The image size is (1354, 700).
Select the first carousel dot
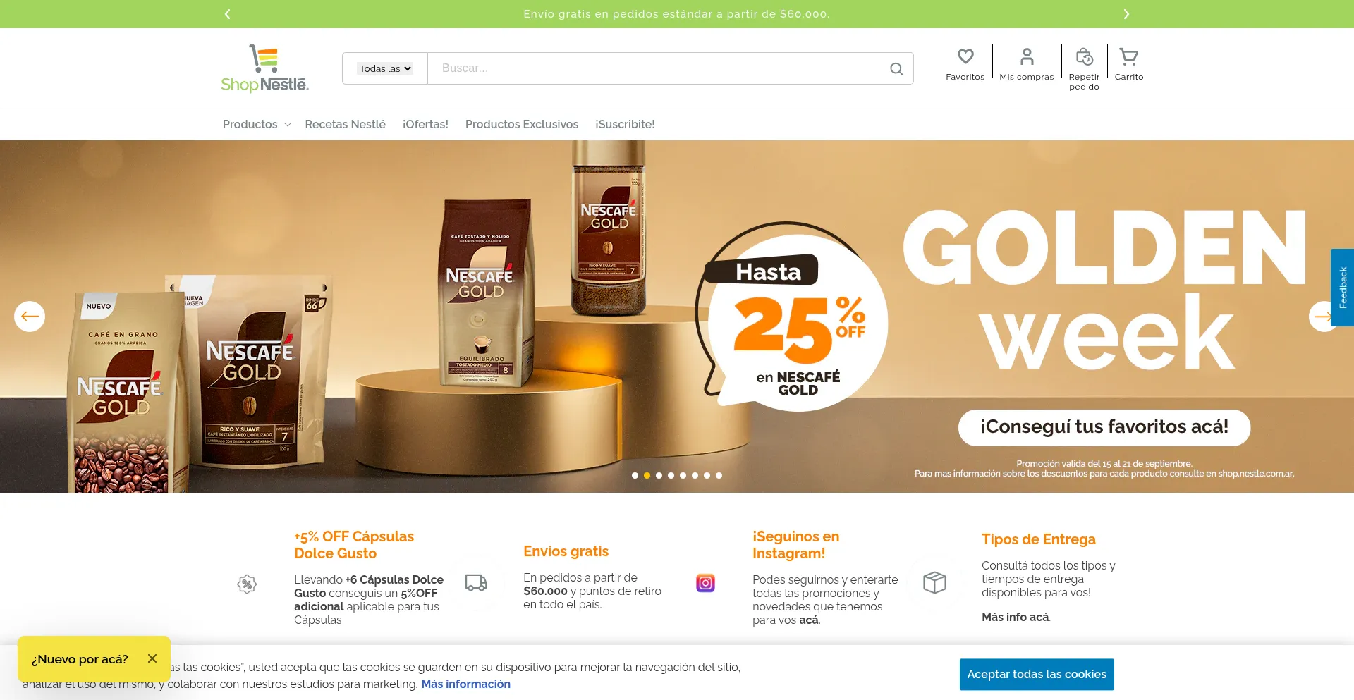point(635,475)
